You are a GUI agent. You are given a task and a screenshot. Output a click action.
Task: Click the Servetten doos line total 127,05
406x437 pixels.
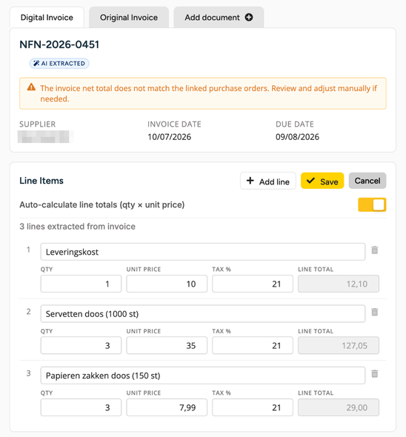(x=339, y=345)
